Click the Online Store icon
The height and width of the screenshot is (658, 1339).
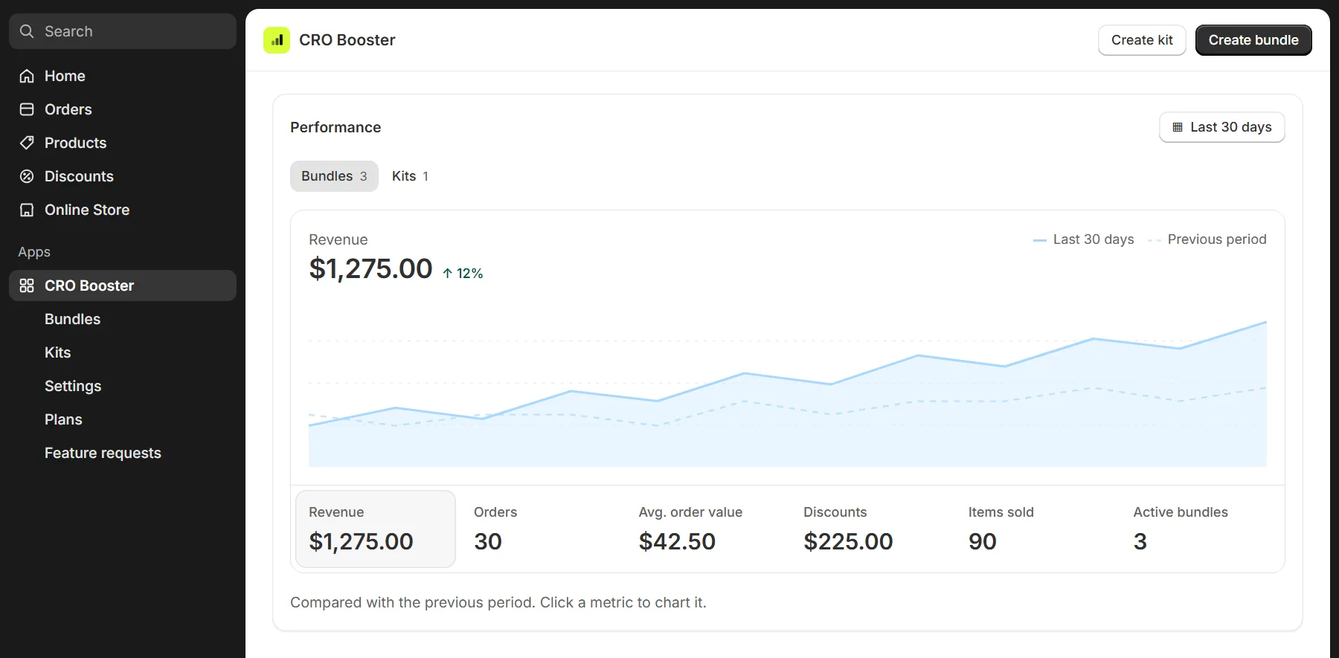pos(27,210)
